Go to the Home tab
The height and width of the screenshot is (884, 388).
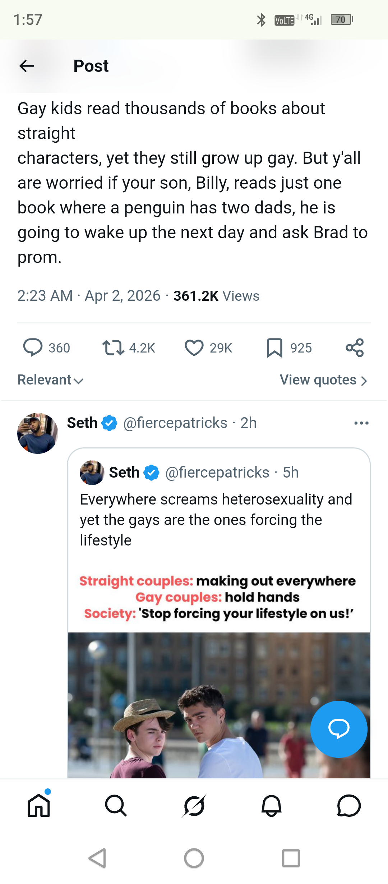tap(39, 805)
